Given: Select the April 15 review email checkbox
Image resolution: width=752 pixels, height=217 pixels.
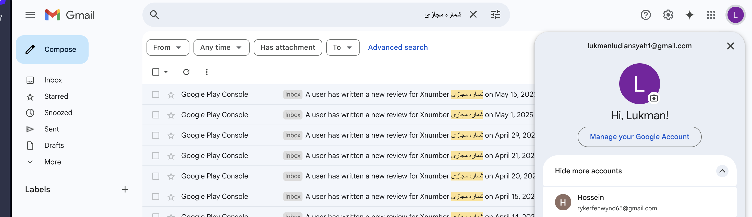Looking at the screenshot, I should coord(156,197).
